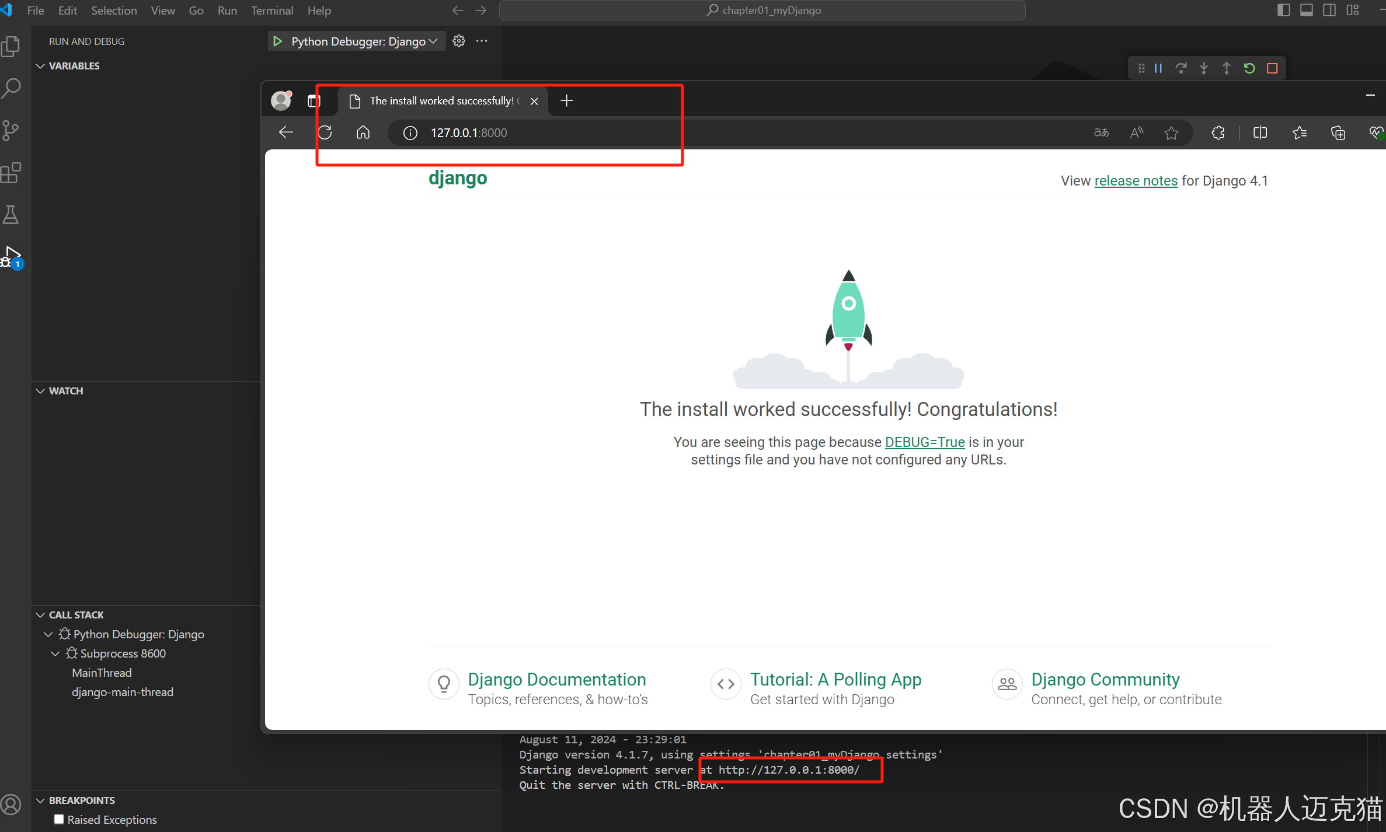The width and height of the screenshot is (1386, 832).
Task: Open the Go menu
Action: pos(196,11)
